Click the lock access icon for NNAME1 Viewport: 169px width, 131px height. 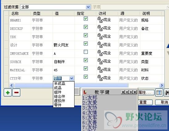[100, 20]
